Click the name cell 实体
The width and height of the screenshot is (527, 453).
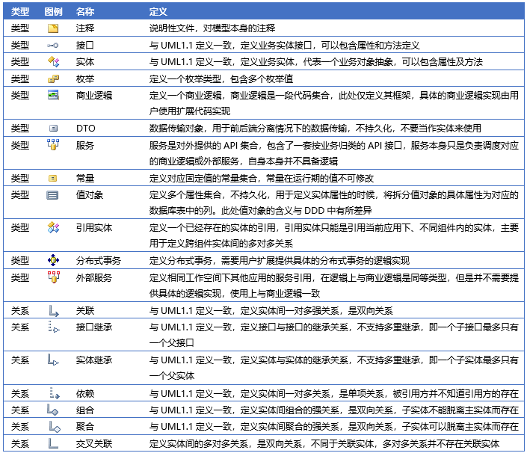pyautogui.click(x=84, y=62)
